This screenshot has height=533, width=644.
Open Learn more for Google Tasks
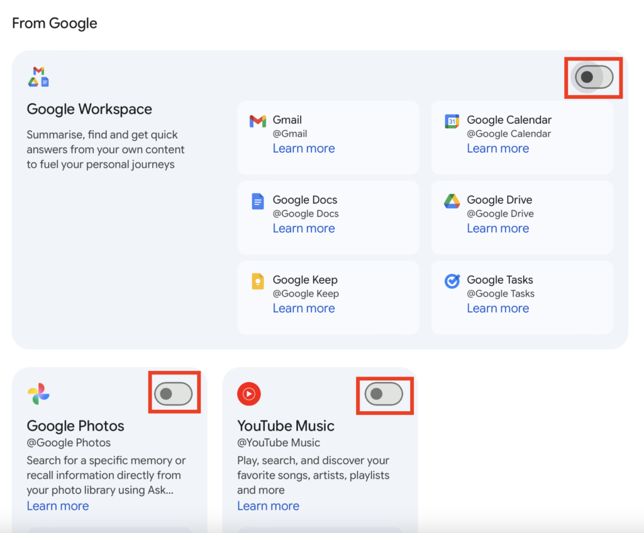498,309
